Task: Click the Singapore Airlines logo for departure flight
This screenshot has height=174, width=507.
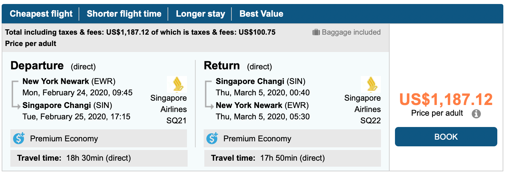Action: [x=177, y=84]
